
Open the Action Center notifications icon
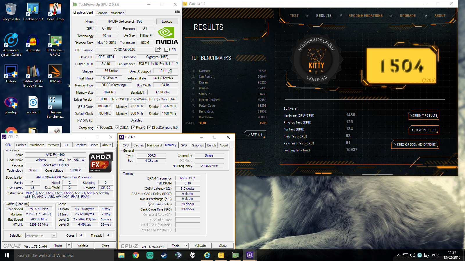pos(427,255)
